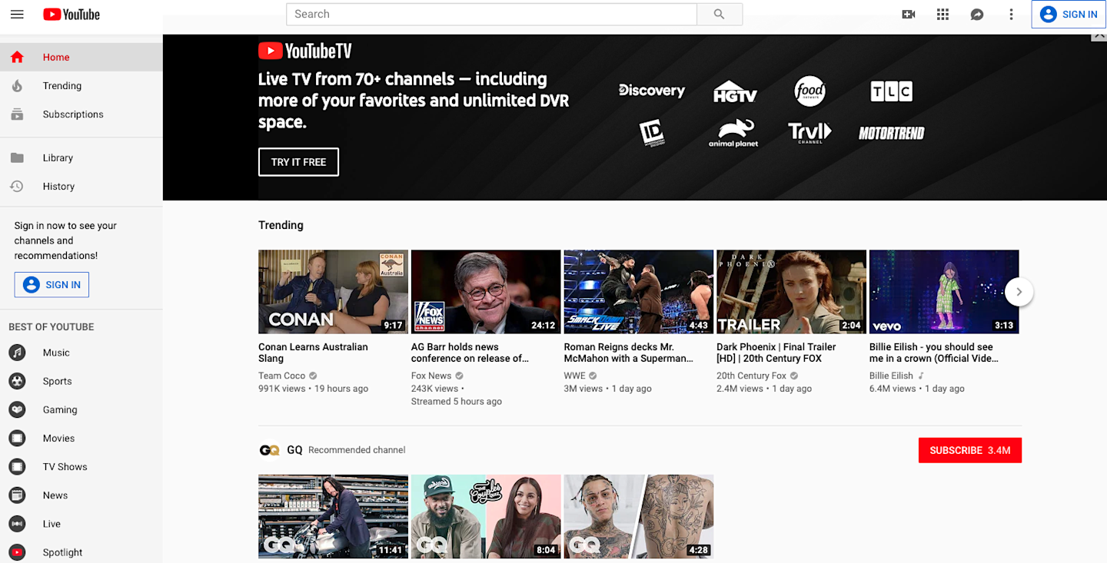The image size is (1107, 563).
Task: Open News in Best of YouTube
Action: [x=55, y=495]
